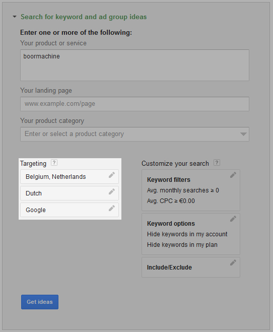Viewport: 273px width, 332px height.
Task: Open the Keyword filters panel
Action: pyautogui.click(x=191, y=190)
